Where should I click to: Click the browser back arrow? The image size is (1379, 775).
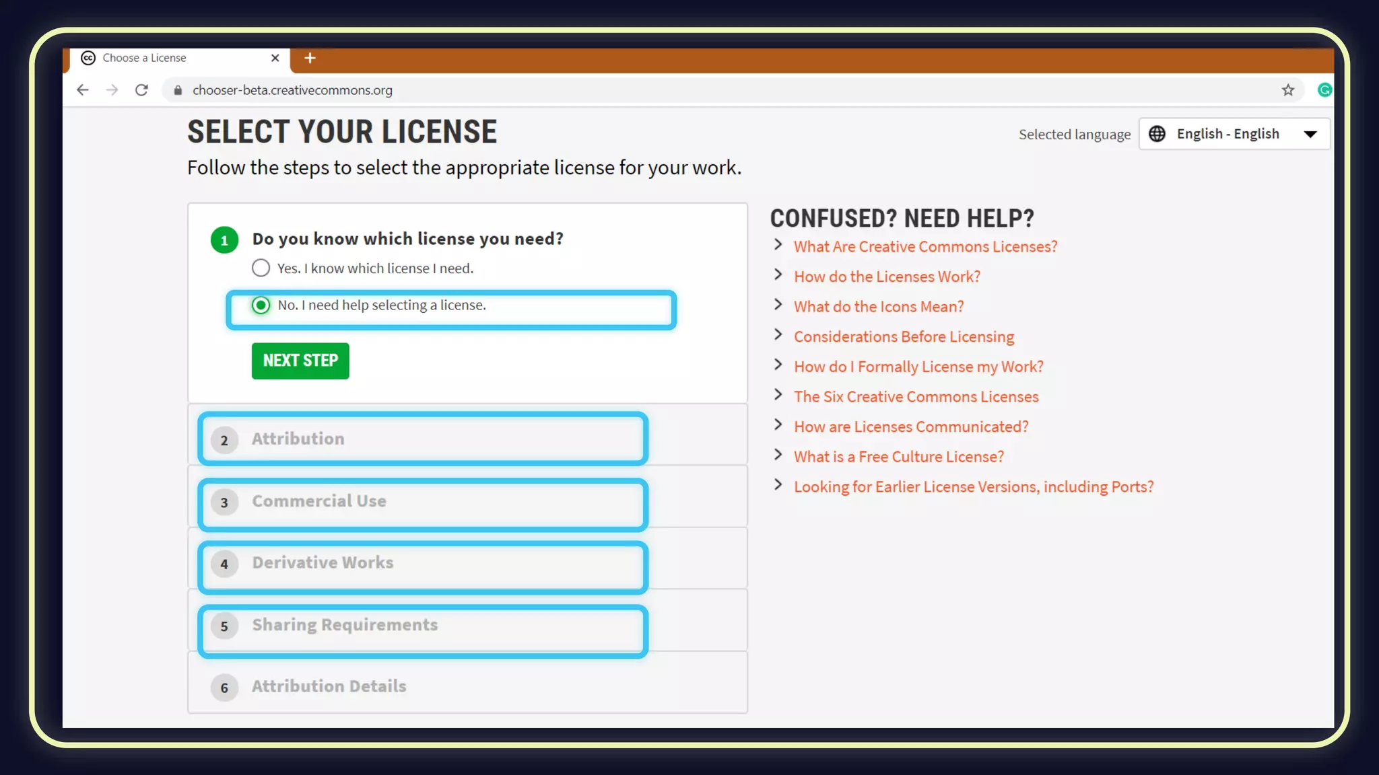(x=82, y=90)
